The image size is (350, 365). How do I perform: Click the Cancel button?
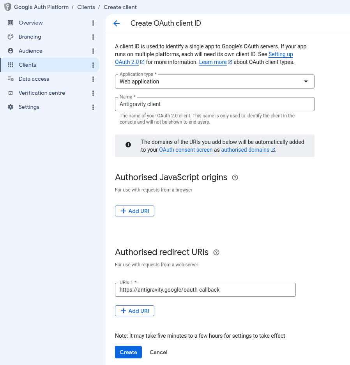click(x=159, y=352)
